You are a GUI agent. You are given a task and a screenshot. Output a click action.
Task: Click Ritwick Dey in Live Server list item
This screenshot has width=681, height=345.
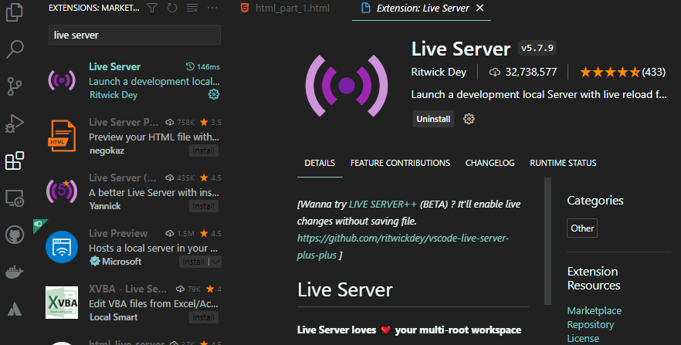[x=113, y=95]
